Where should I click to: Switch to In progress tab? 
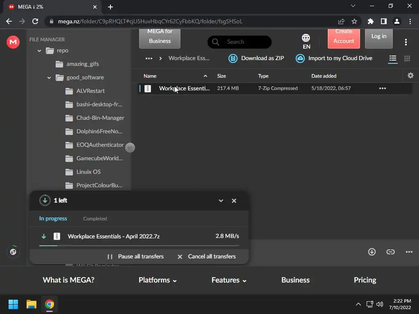point(53,218)
